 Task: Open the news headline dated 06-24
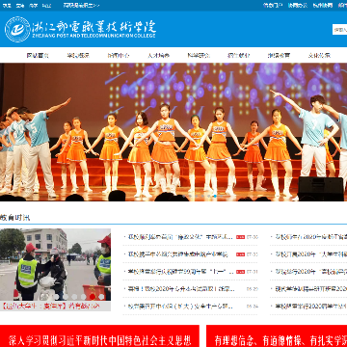pos(180,307)
